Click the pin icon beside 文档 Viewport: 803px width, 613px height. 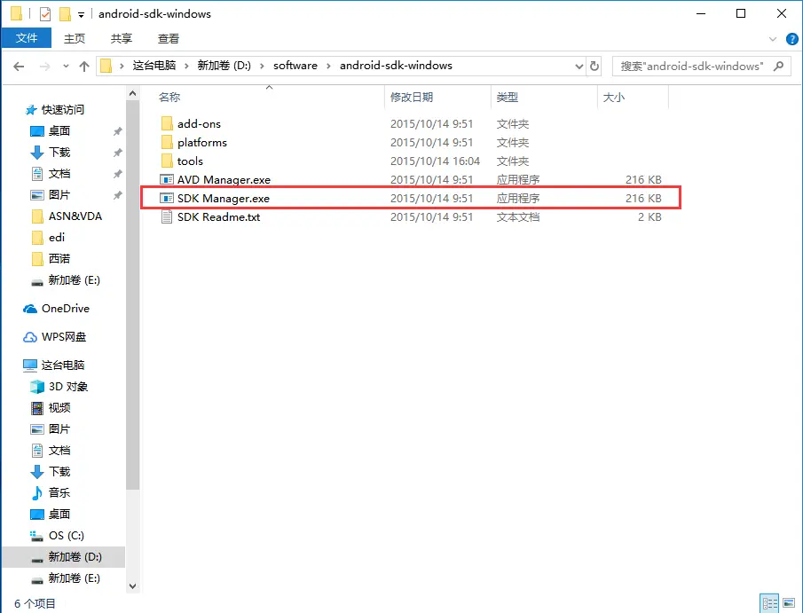tap(118, 174)
